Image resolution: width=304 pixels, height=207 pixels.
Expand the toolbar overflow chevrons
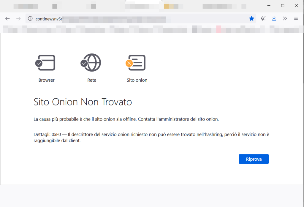(285, 18)
